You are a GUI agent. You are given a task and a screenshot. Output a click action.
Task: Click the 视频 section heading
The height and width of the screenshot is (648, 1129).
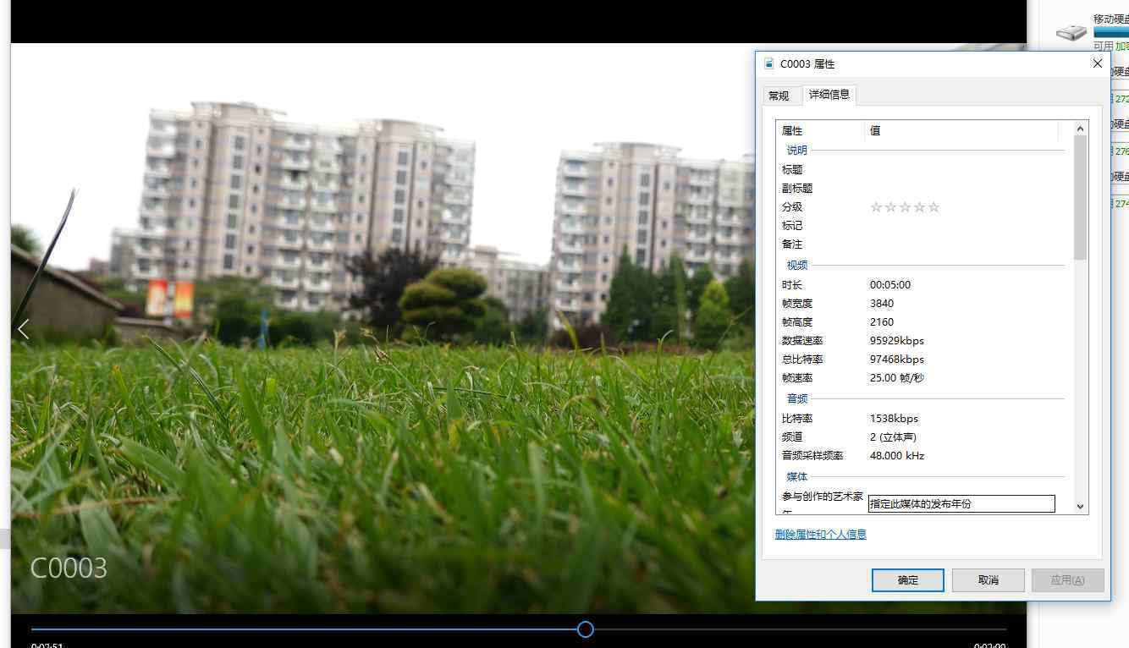point(797,266)
